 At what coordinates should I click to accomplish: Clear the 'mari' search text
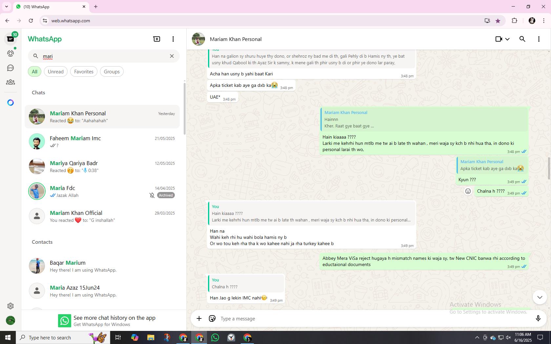172,56
